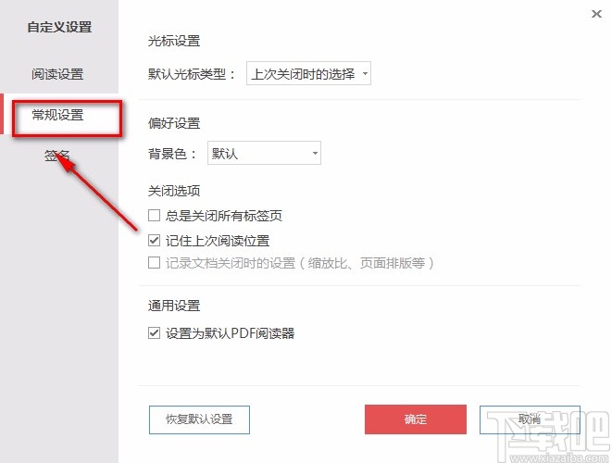612x463 pixels.
Task: Click the arrow of the cursor type combo box
Action: point(366,74)
